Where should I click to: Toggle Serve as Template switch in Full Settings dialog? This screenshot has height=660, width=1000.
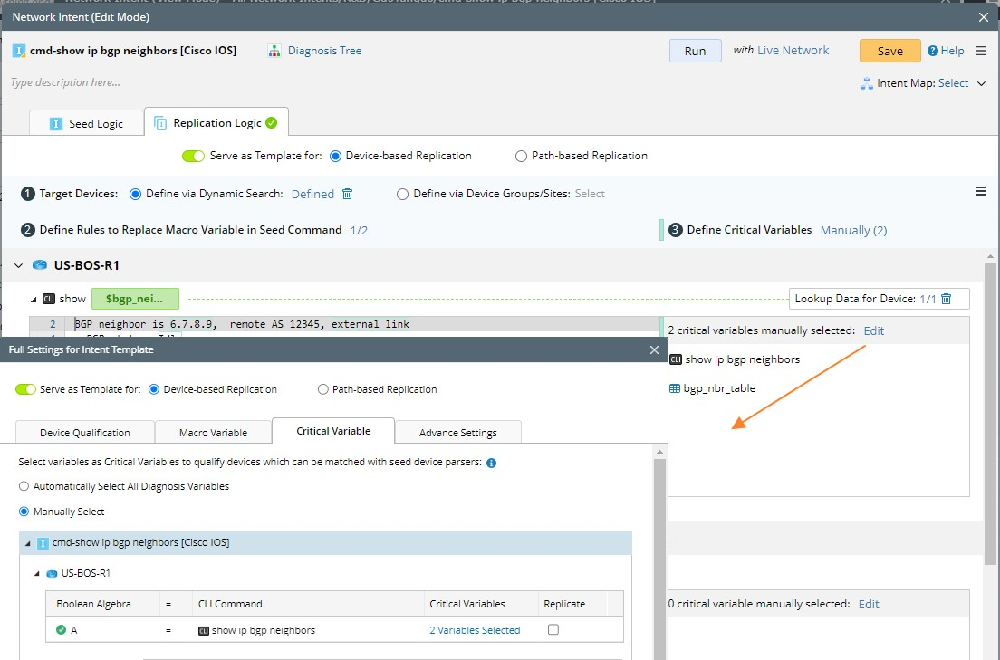click(25, 389)
